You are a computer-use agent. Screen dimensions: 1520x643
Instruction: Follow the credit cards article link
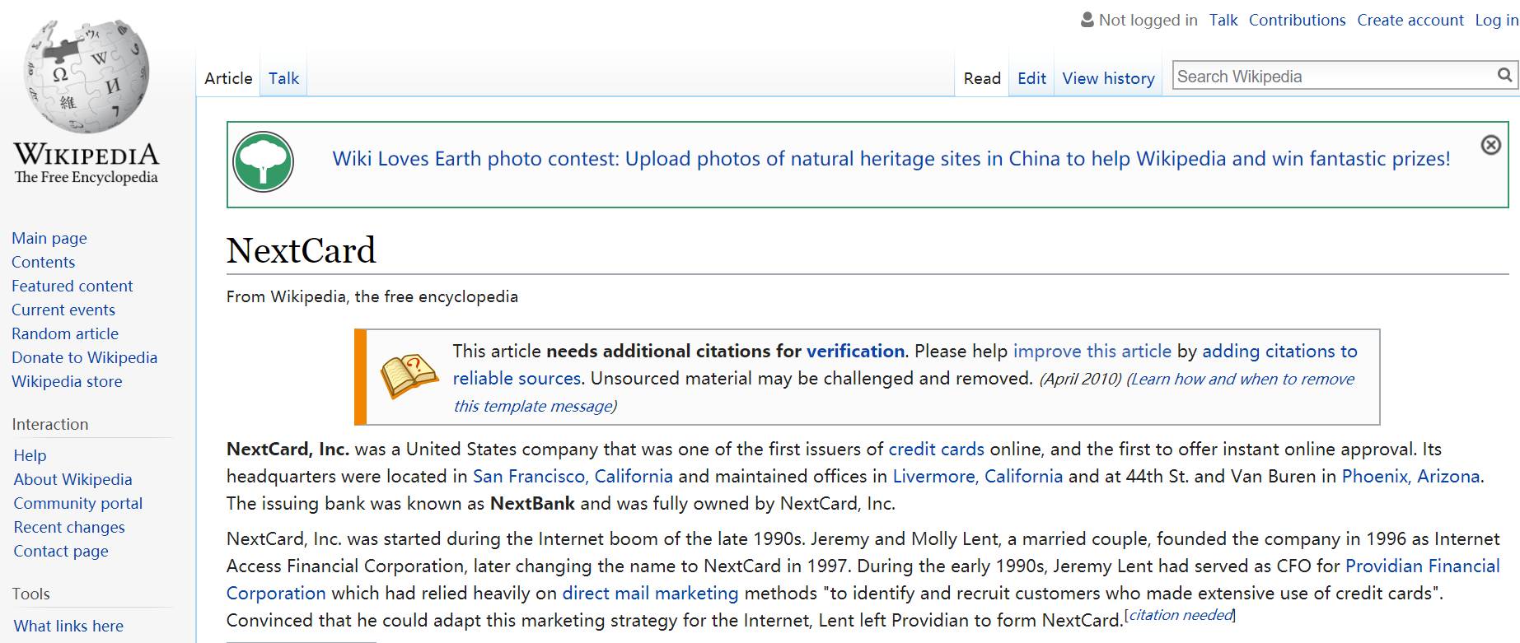(x=936, y=449)
